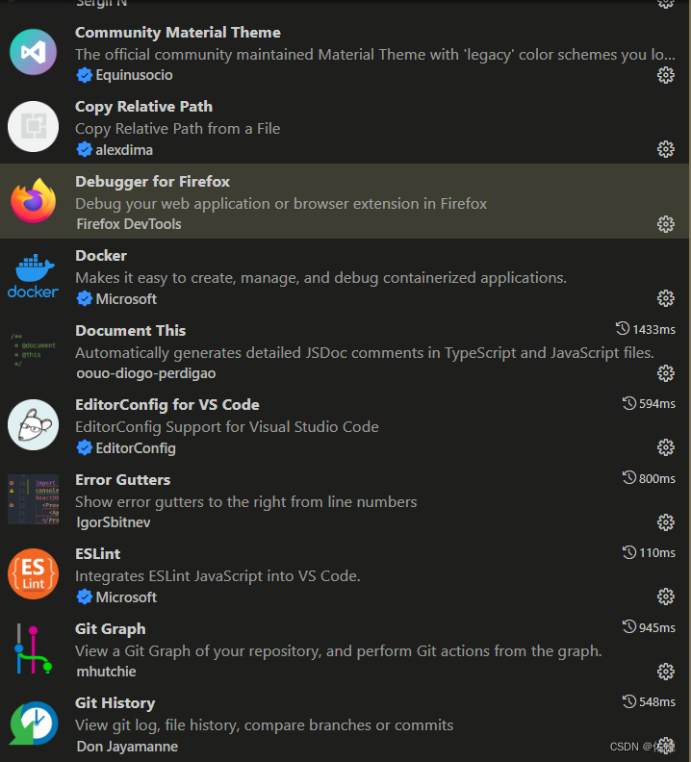Open manage gear for Docker extension
The height and width of the screenshot is (762, 691).
(x=665, y=298)
